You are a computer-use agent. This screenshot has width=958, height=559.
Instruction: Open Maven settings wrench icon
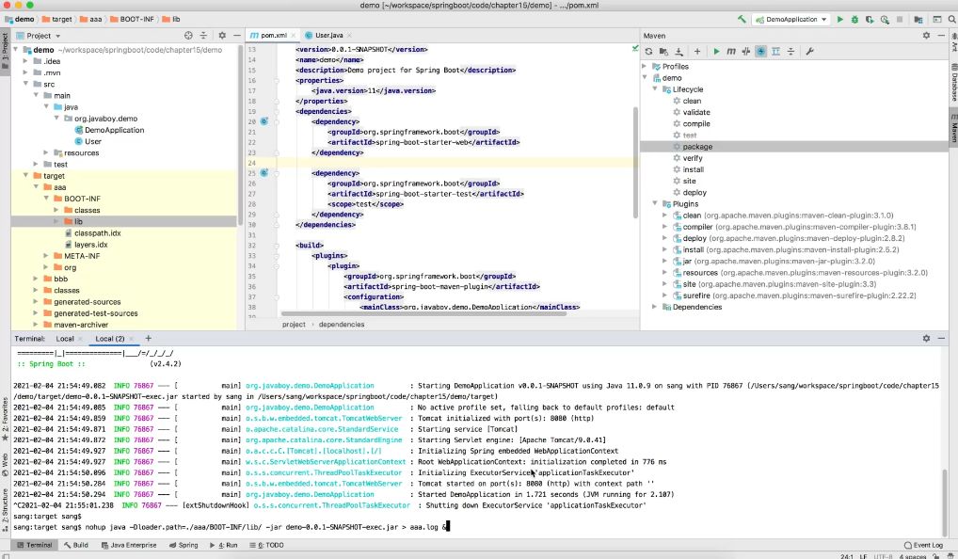tap(809, 51)
